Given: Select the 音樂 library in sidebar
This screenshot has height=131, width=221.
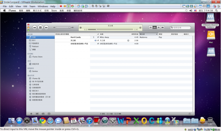Looking at the screenshot, I should [x=40, y=37].
